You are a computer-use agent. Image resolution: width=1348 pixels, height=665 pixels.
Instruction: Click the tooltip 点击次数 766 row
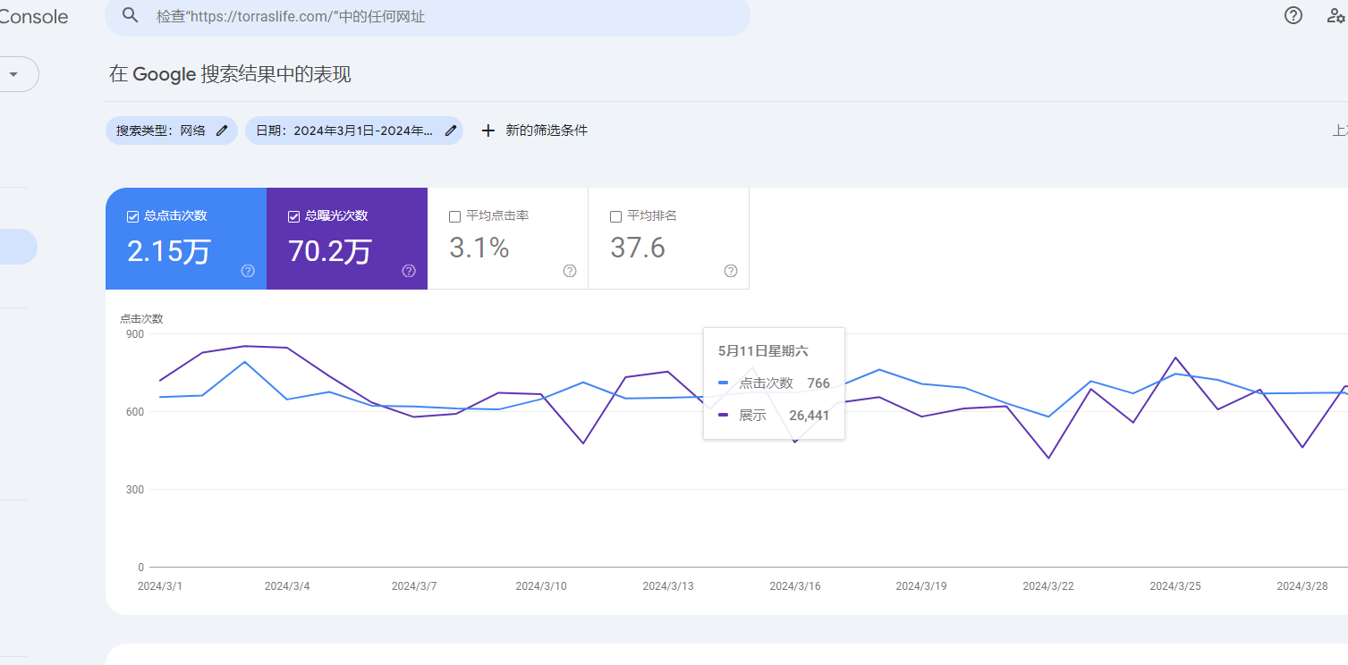[x=774, y=383]
